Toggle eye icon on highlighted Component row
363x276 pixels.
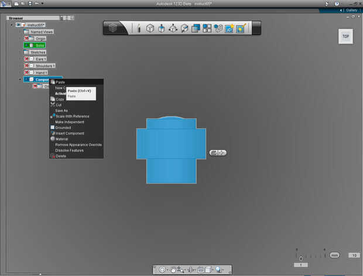26,80
